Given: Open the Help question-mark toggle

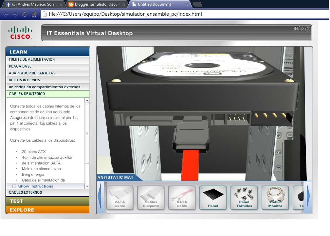Looking at the screenshot, I should 307,29.
